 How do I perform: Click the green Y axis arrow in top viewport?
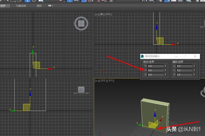click(x=33, y=51)
